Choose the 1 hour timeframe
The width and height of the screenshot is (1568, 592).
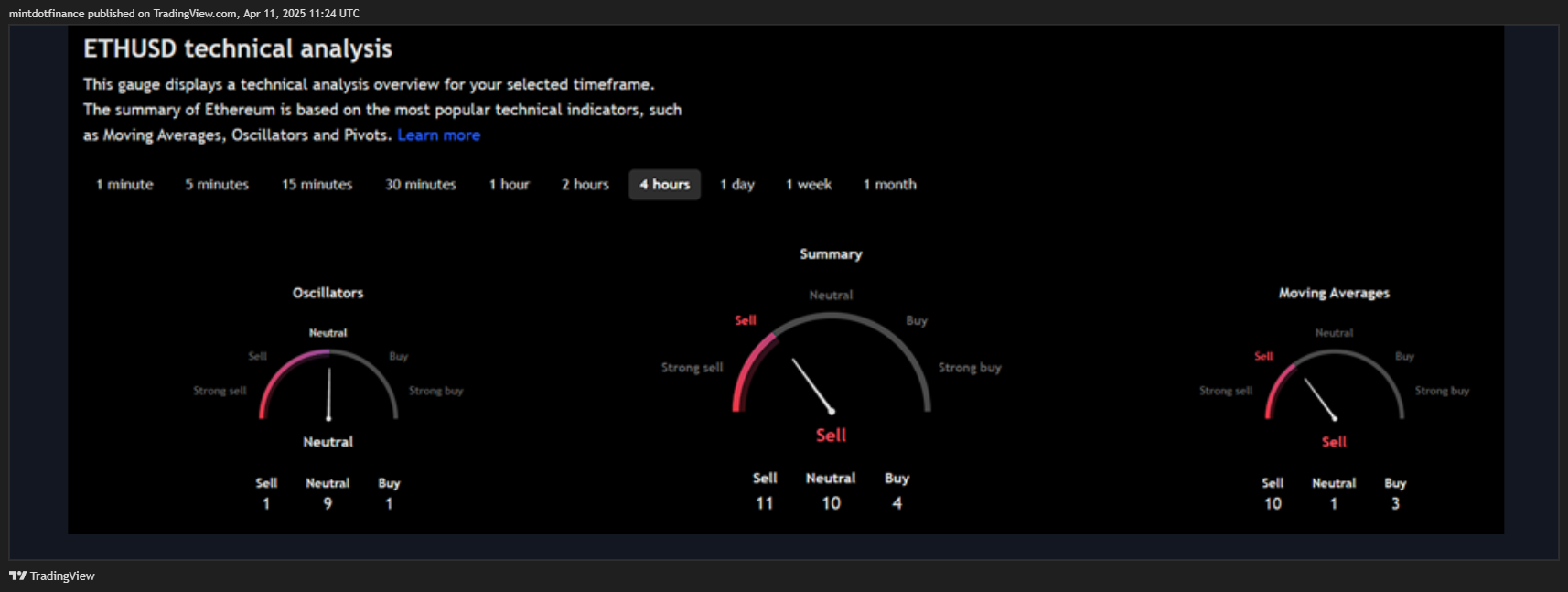[x=510, y=184]
